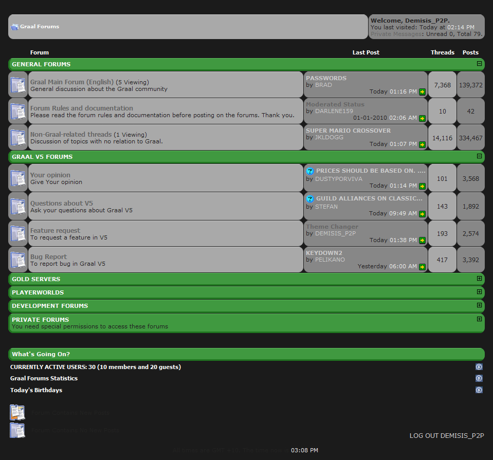The image size is (493, 460).
Task: Go to last post arrow for PRICES SHOULD BE BASED ON
Action: click(422, 186)
